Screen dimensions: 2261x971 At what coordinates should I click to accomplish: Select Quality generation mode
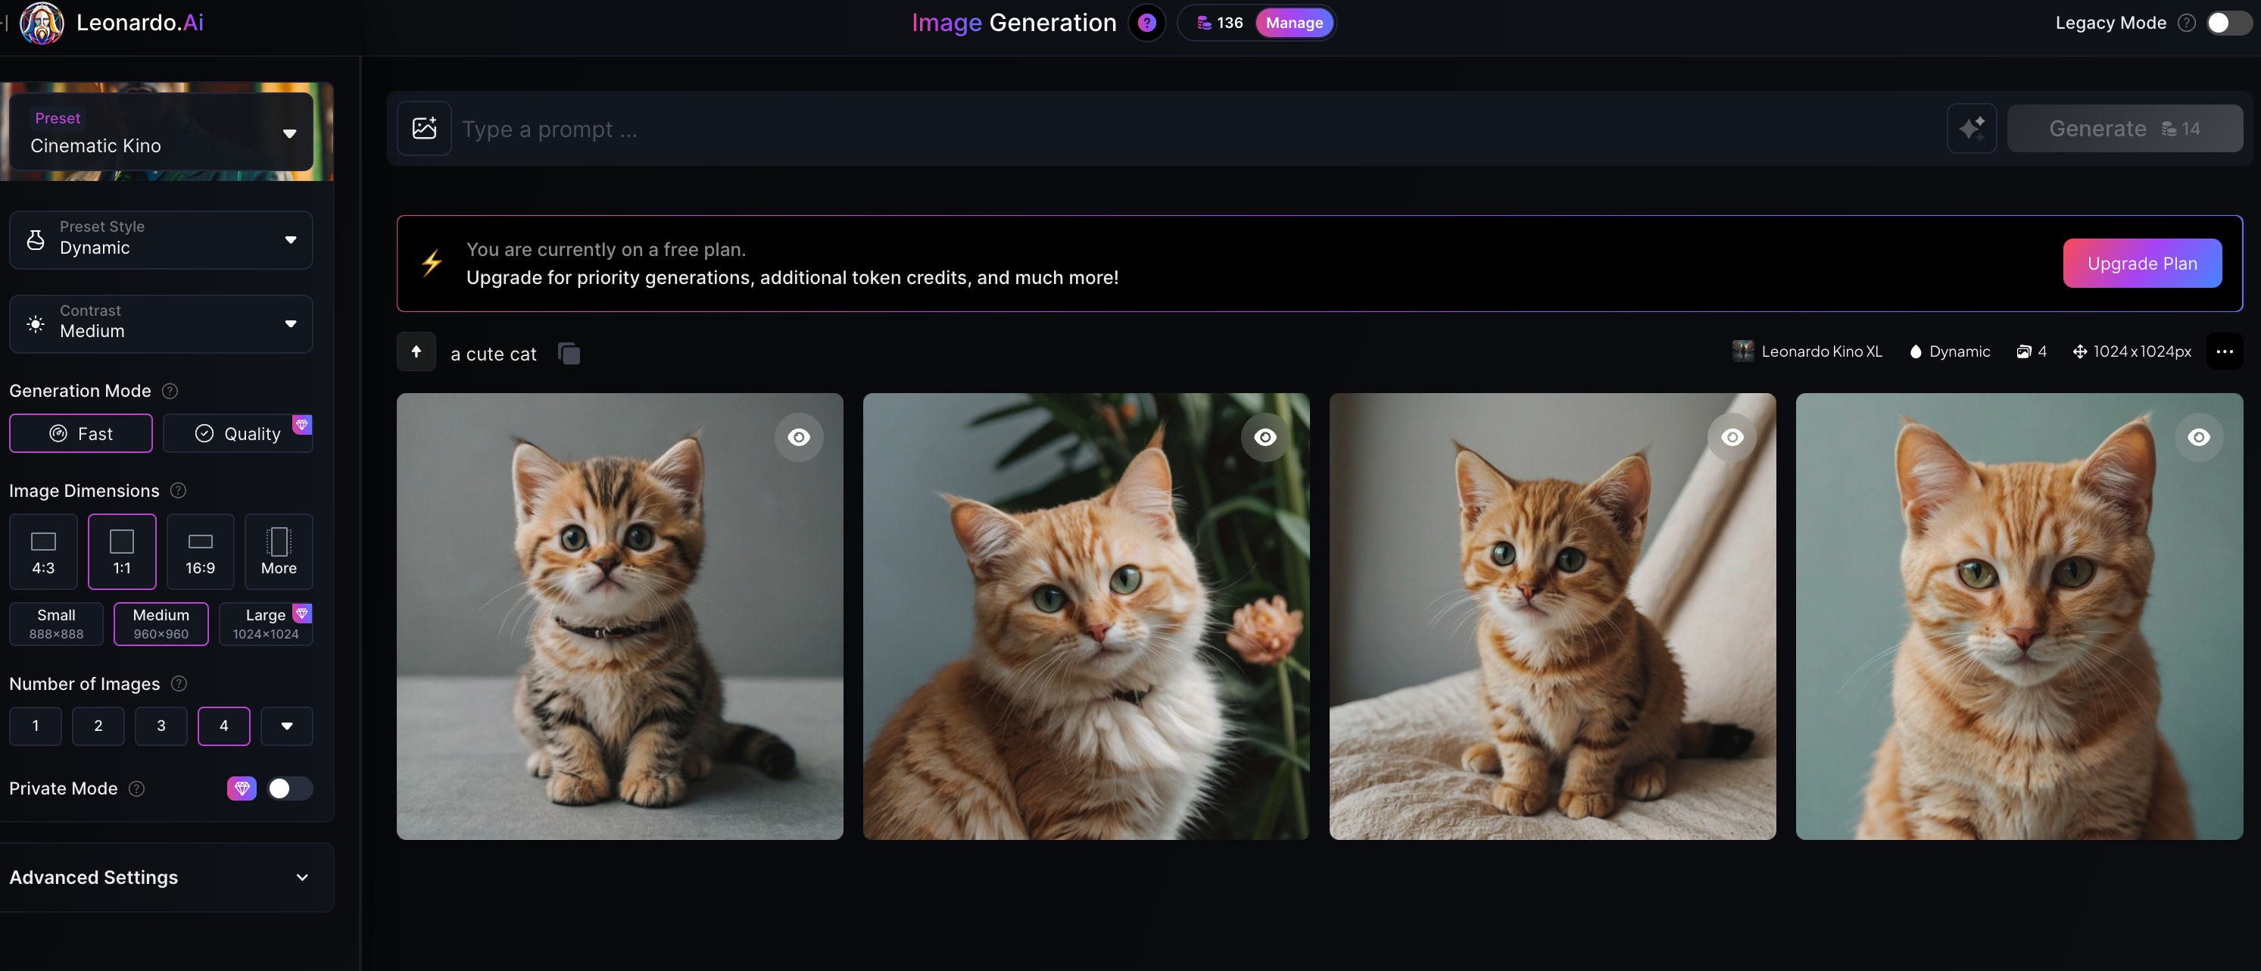click(238, 432)
